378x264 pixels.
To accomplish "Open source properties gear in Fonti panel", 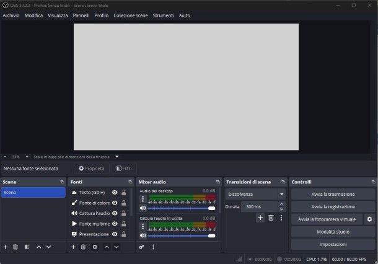I will [x=95, y=247].
